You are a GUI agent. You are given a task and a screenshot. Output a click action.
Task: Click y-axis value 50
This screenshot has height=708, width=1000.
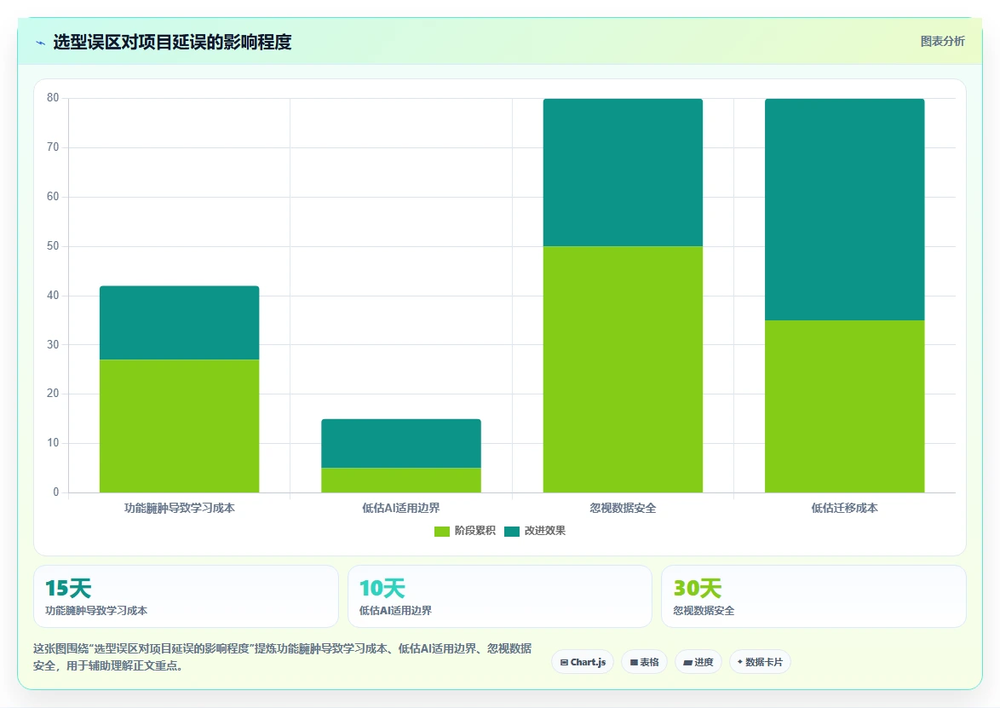pos(53,245)
